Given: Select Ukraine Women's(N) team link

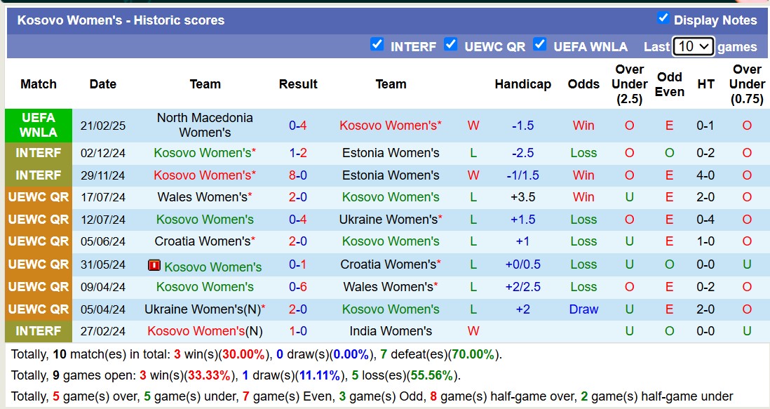Looking at the screenshot, I should [x=203, y=309].
